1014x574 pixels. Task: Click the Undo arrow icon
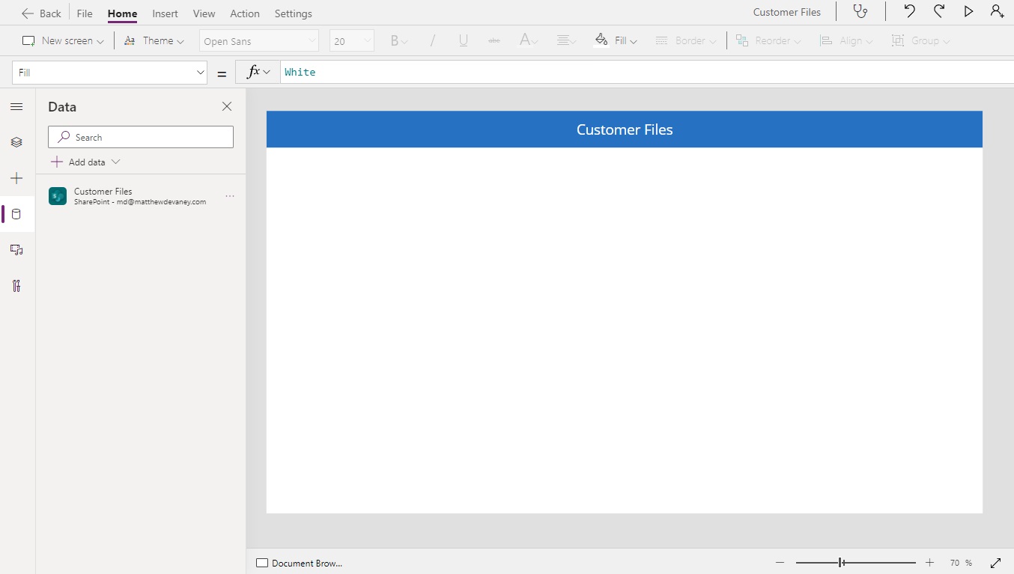908,12
